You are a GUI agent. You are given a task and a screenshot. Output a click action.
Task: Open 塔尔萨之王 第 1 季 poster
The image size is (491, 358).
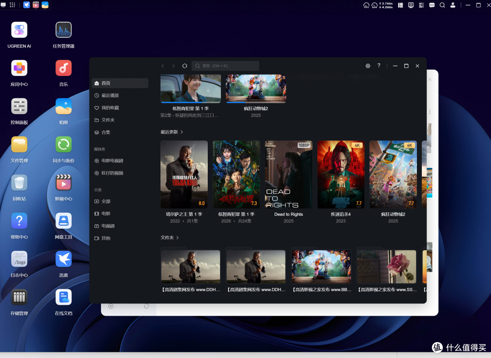click(184, 175)
